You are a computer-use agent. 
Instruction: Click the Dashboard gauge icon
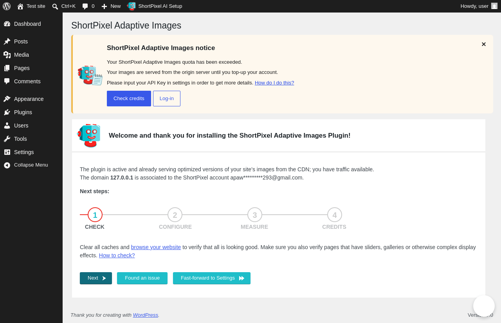tap(7, 24)
